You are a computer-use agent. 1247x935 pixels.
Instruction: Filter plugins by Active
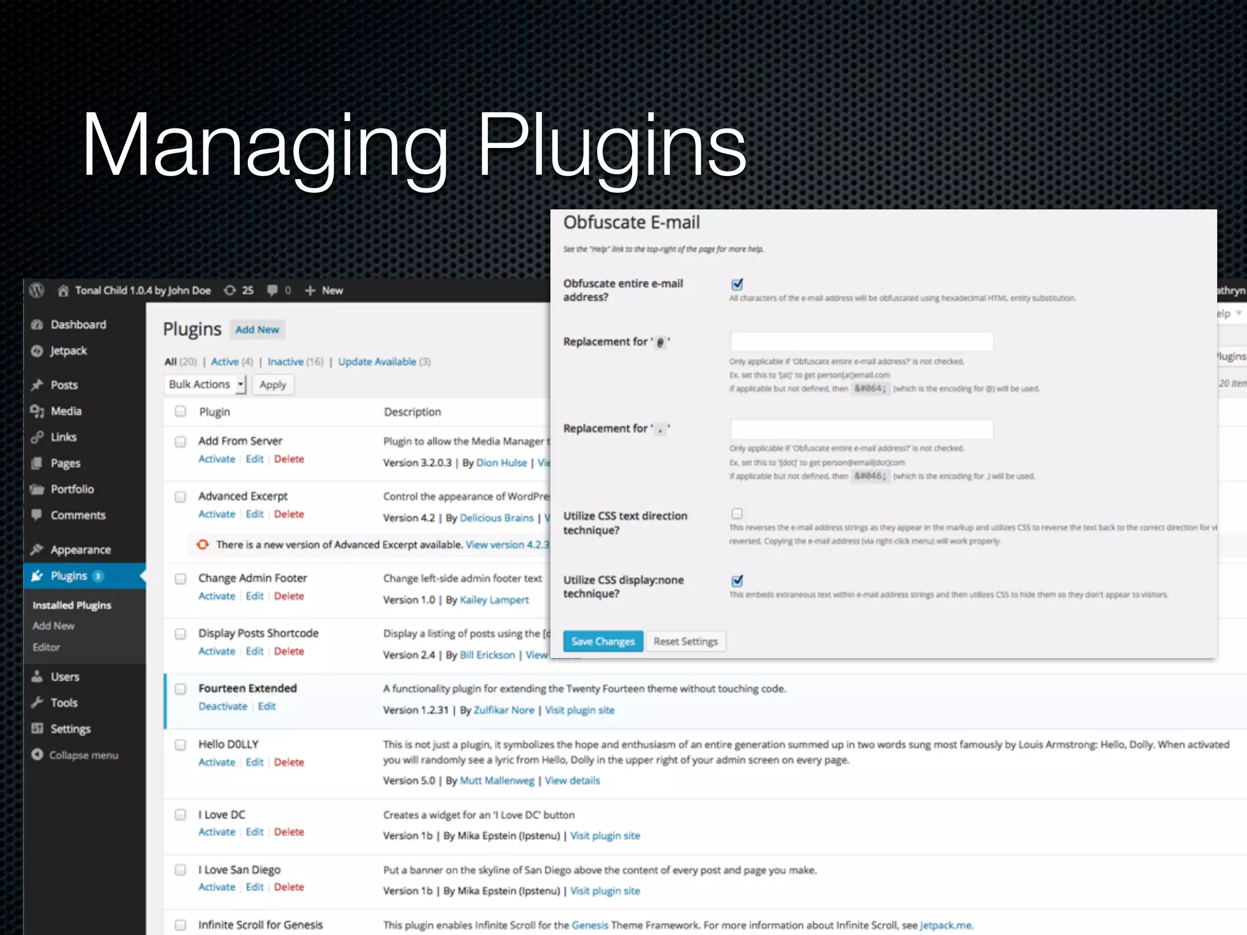pos(225,362)
